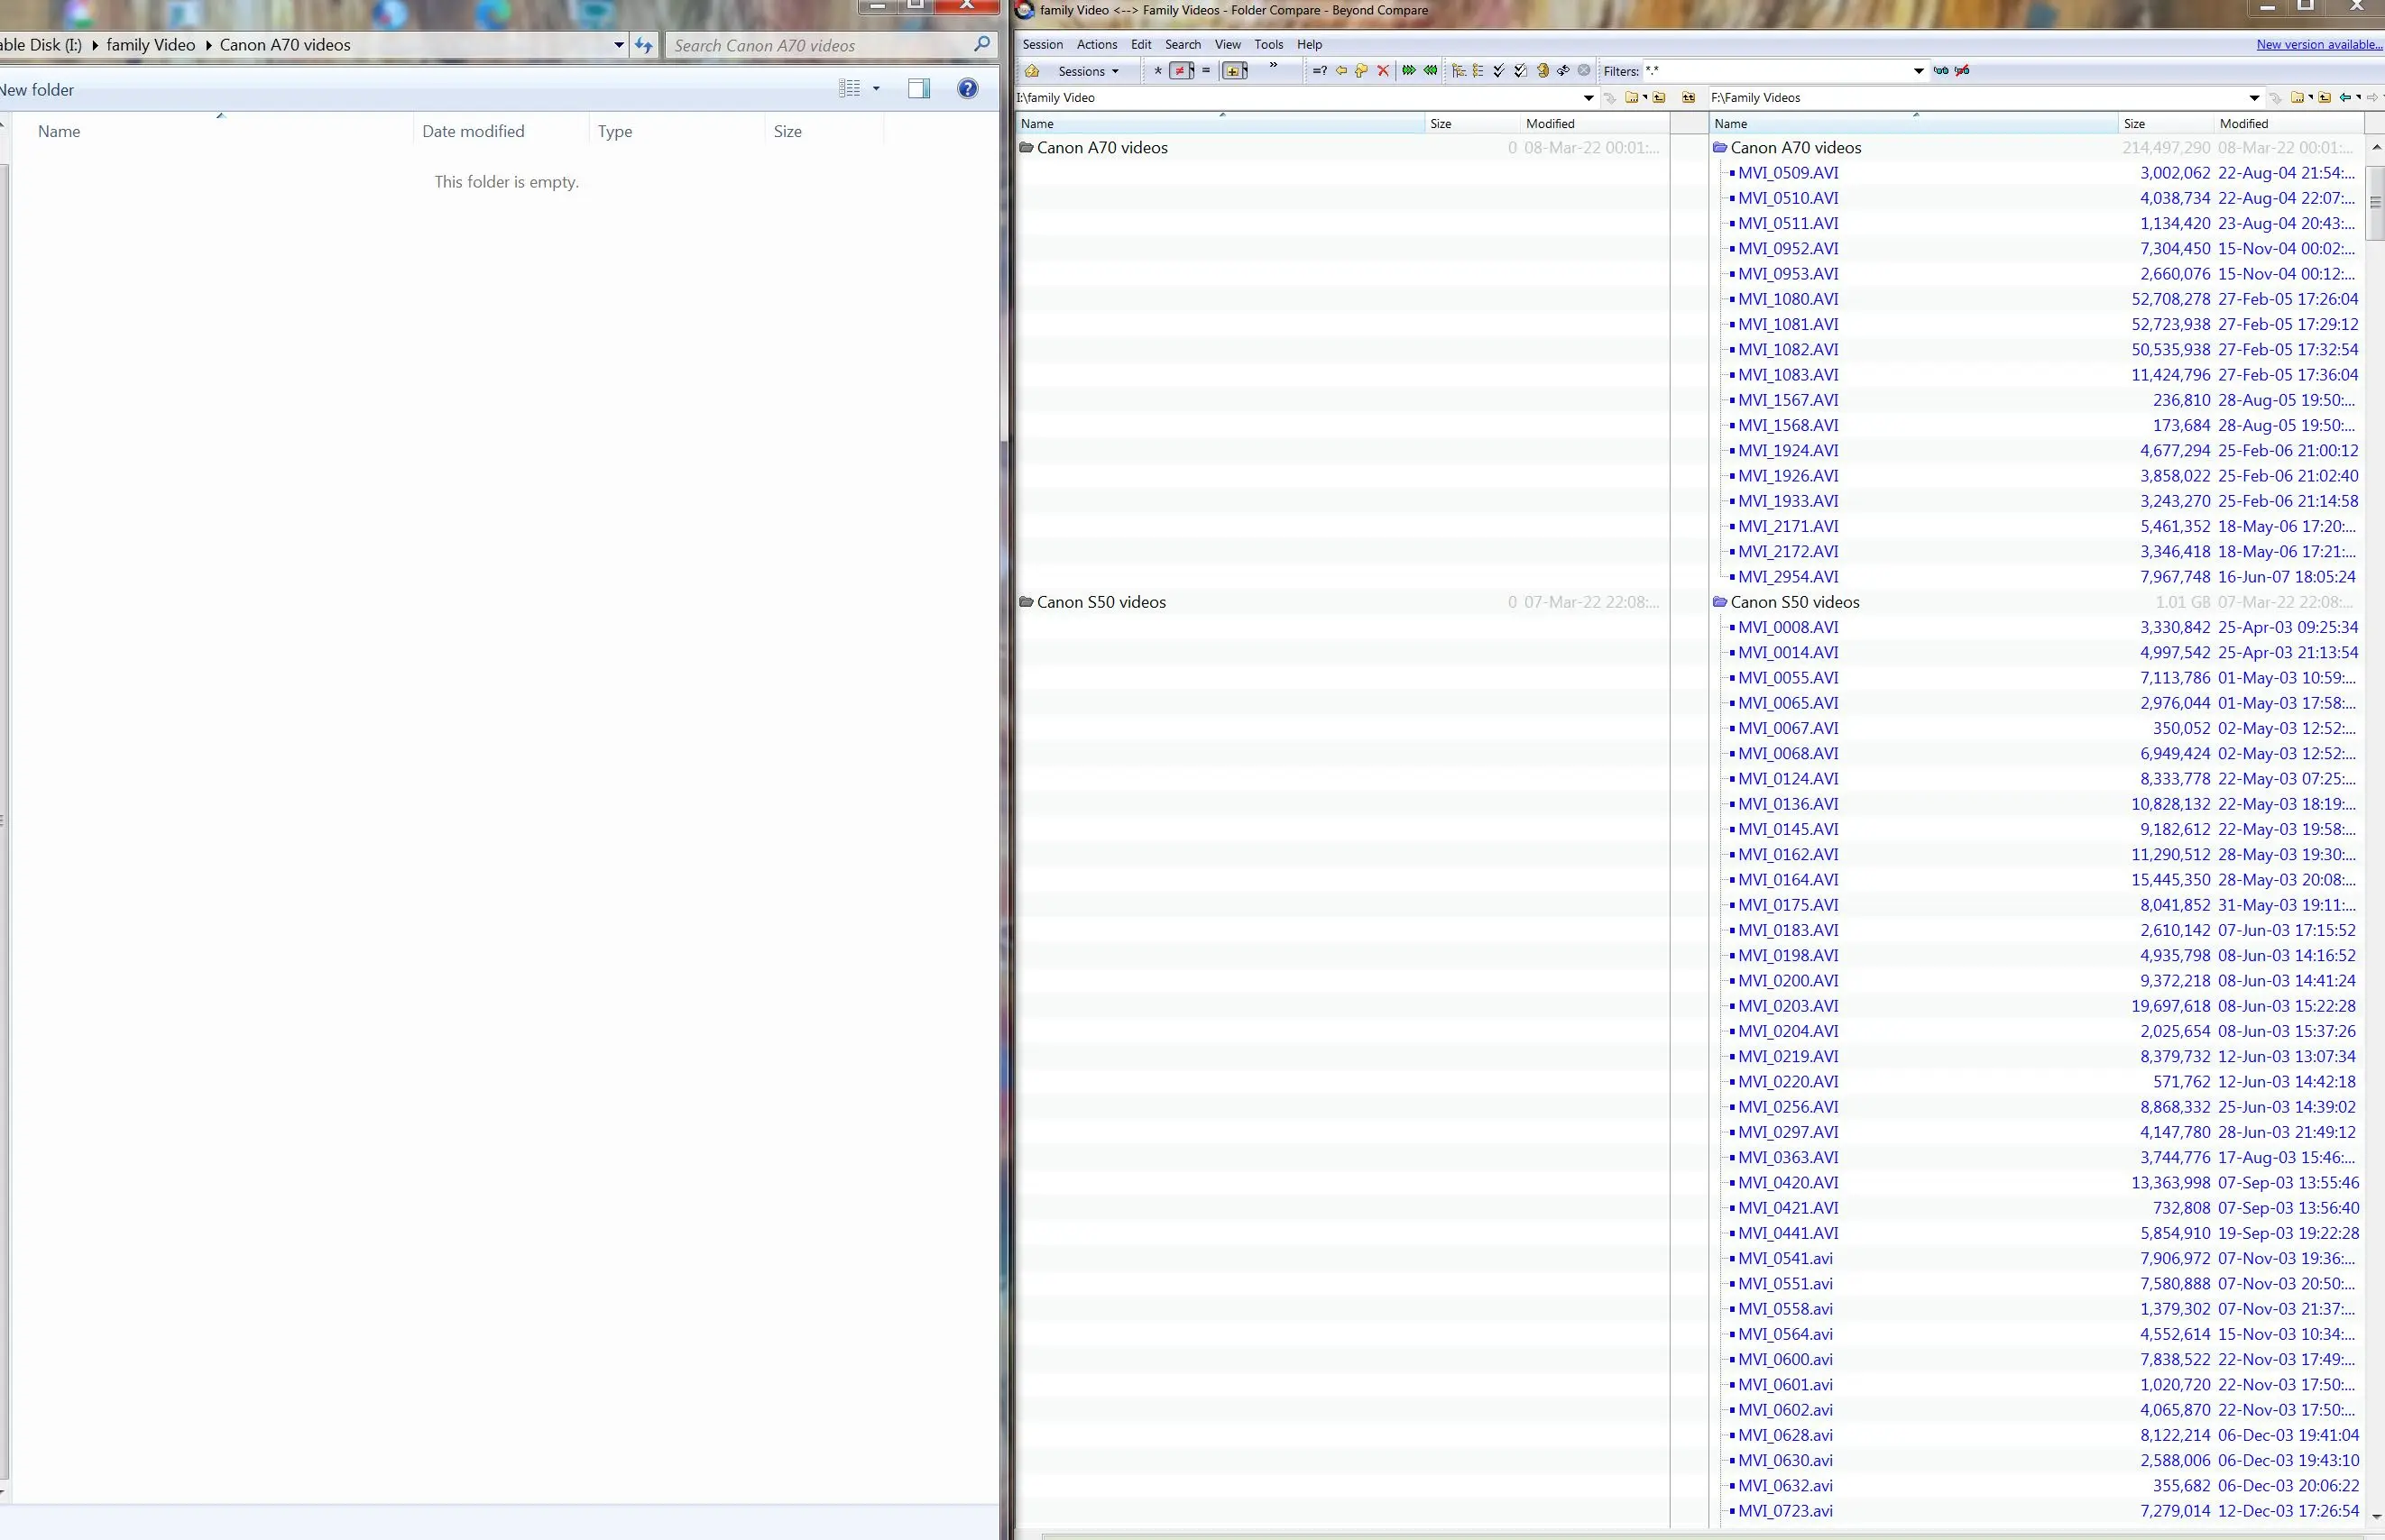Click the Swap Sides icon
This screenshot has height=1540, width=2385.
click(x=1563, y=70)
